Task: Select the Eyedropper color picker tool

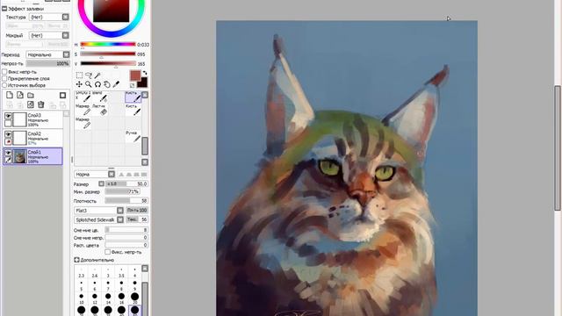Action: coord(116,84)
